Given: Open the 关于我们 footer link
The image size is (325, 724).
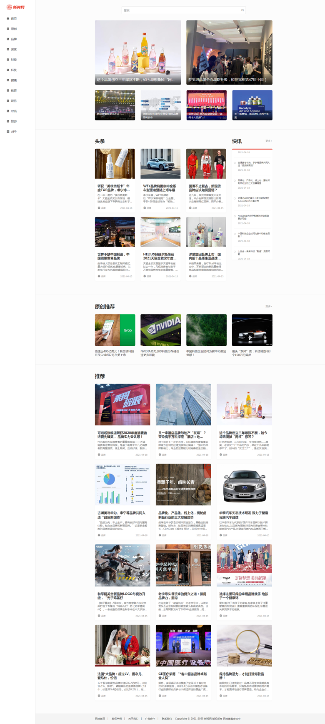Looking at the screenshot, I should coord(133,719).
